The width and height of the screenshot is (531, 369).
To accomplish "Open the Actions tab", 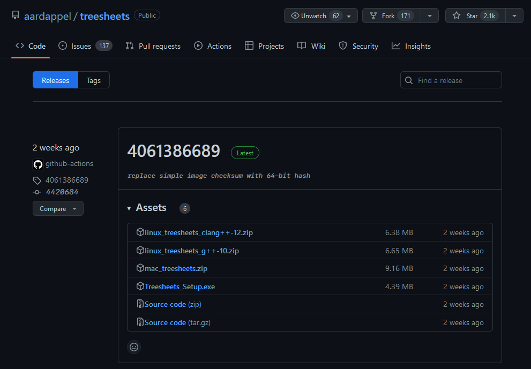I will point(213,46).
